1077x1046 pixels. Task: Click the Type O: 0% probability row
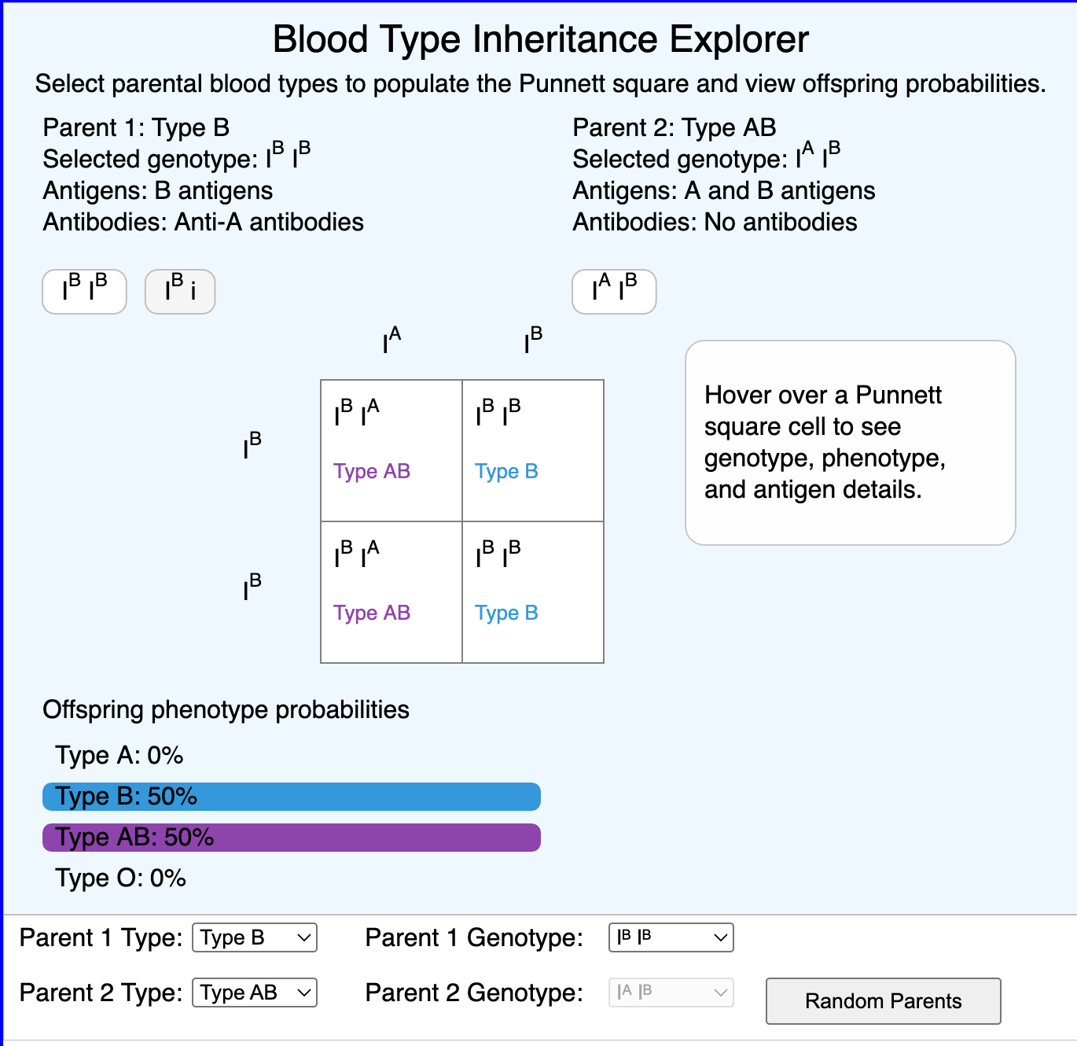(x=121, y=878)
